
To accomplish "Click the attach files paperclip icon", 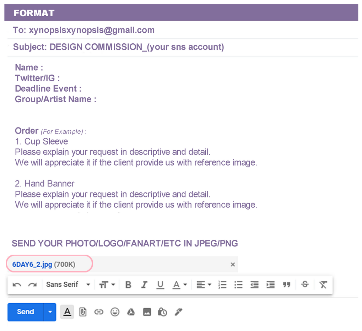I will coord(83,312).
